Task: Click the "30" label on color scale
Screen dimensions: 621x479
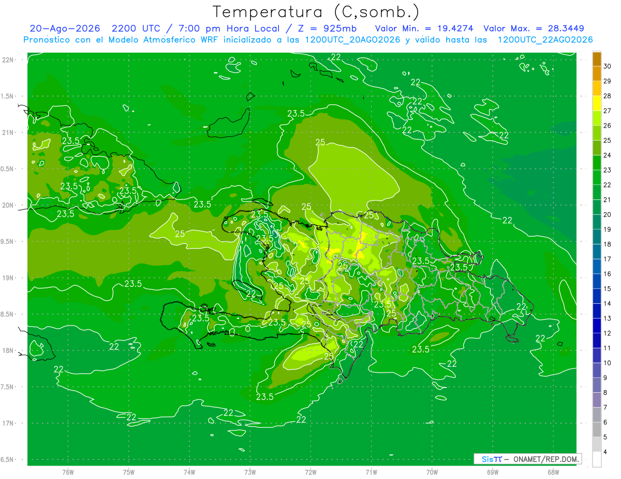Action: pos(608,67)
